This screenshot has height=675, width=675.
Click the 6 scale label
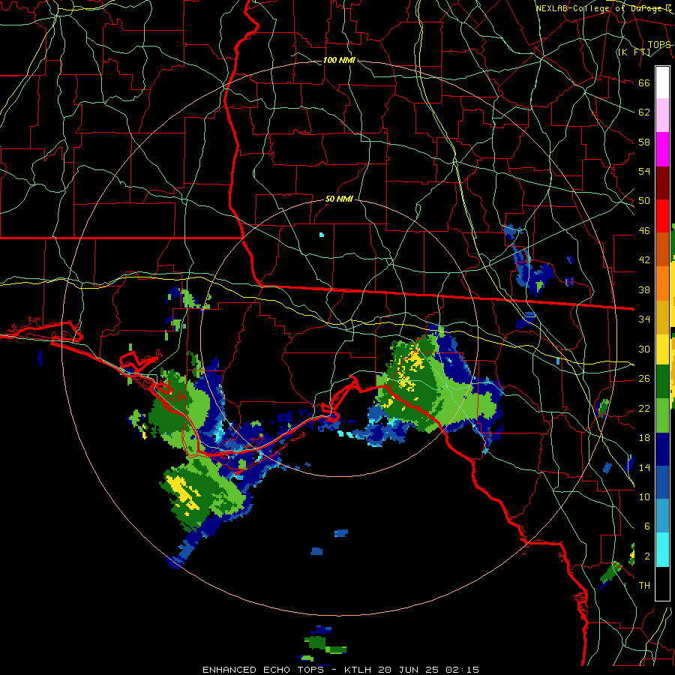(x=646, y=526)
